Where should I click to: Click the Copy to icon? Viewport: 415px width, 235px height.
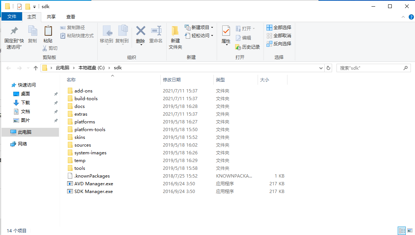pos(123,31)
